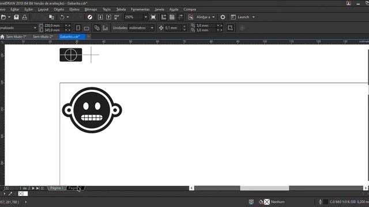
Task: Open the Editar menu
Action: click(15, 9)
